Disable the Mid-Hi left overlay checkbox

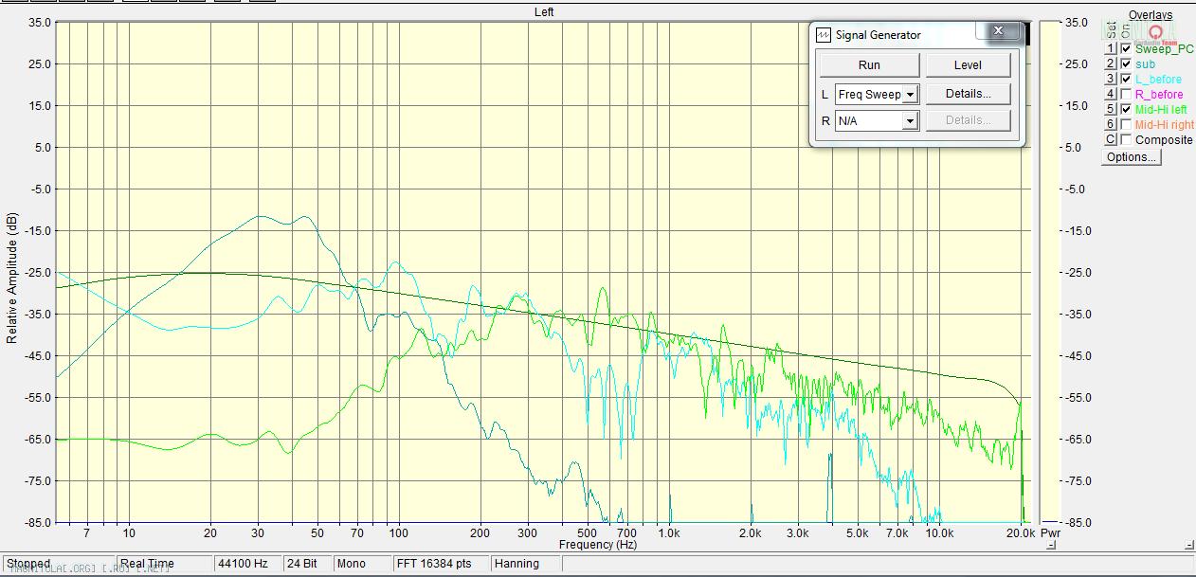pyautogui.click(x=1126, y=110)
